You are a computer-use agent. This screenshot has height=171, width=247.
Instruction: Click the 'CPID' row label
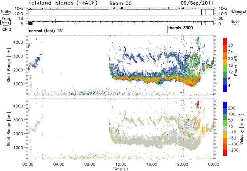tap(7, 29)
